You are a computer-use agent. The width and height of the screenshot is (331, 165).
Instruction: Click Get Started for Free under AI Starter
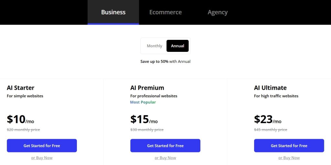coord(42,146)
